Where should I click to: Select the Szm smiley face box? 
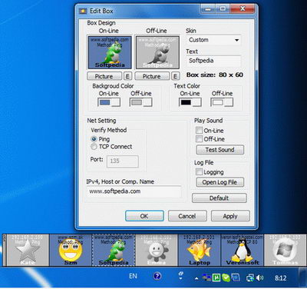pos(71,250)
